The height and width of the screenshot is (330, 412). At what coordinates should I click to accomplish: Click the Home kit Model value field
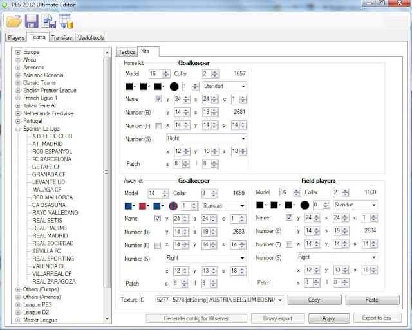156,74
